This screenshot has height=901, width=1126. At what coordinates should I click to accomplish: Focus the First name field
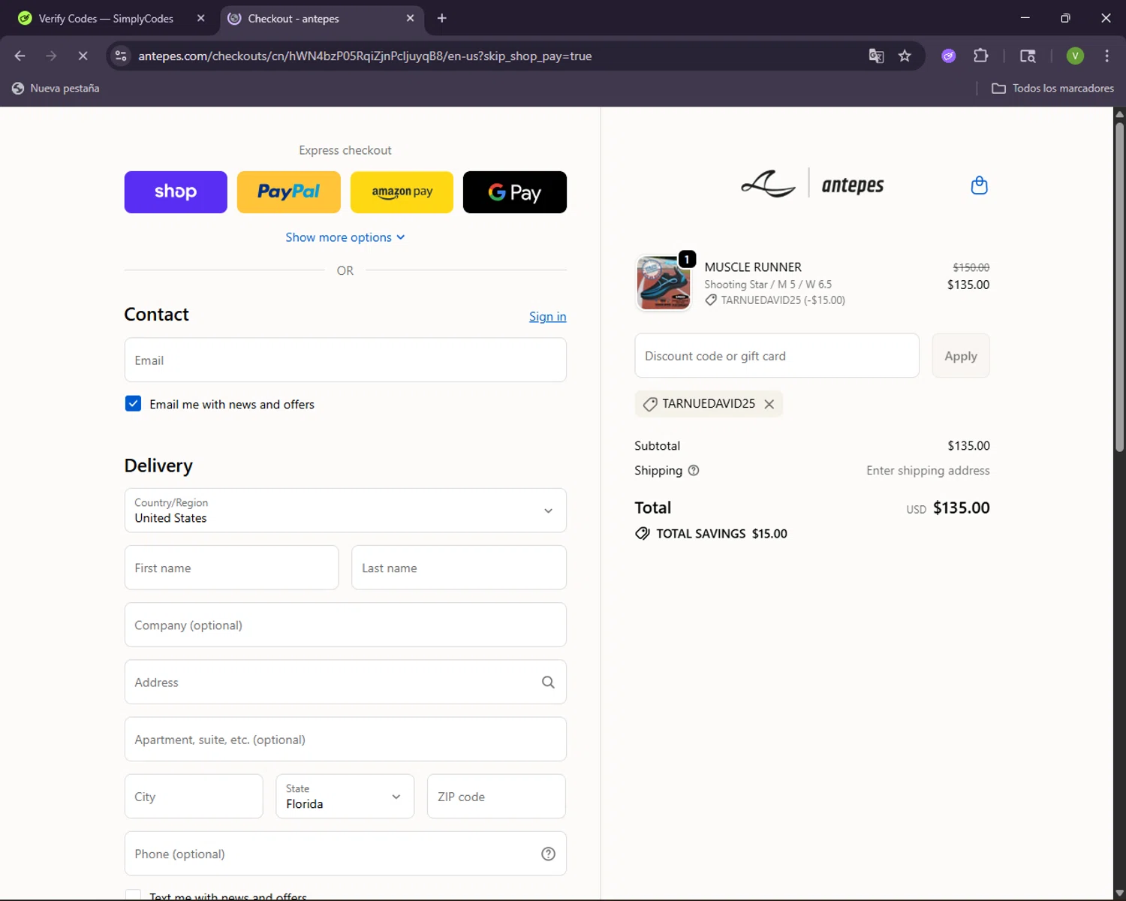pos(231,568)
